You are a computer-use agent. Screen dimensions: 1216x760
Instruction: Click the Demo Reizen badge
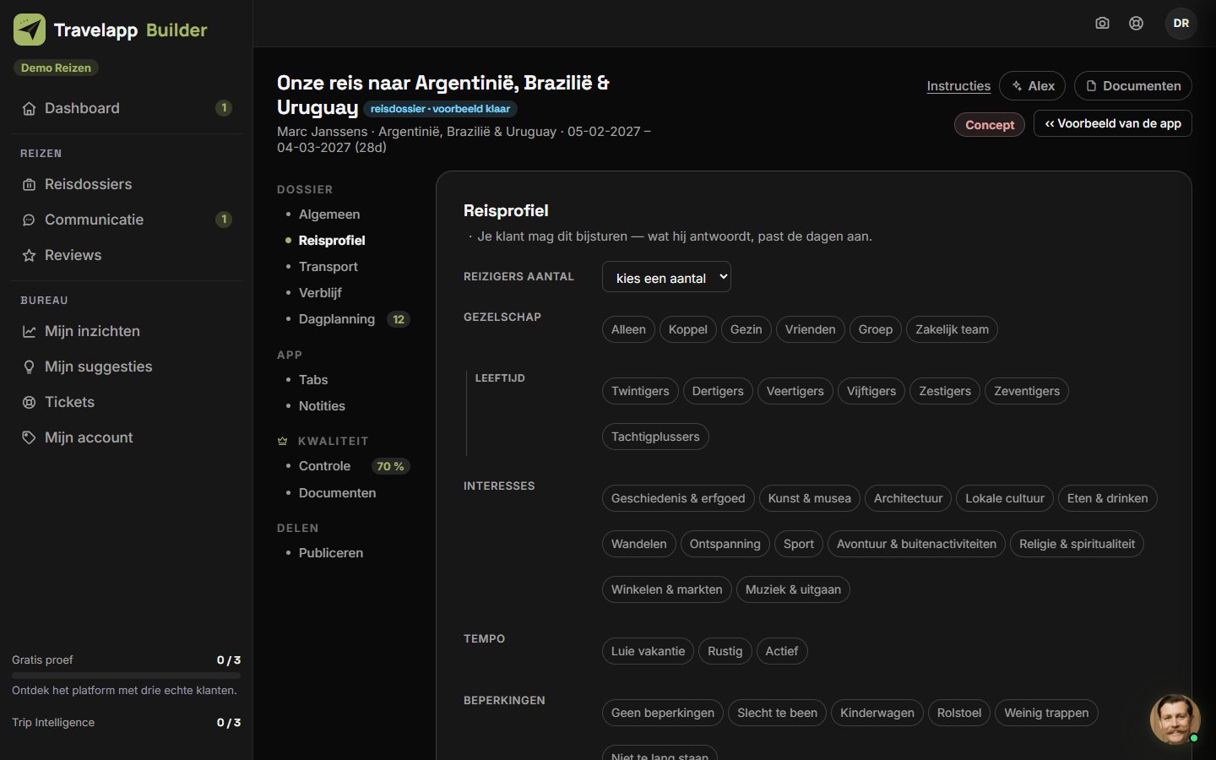(x=56, y=68)
